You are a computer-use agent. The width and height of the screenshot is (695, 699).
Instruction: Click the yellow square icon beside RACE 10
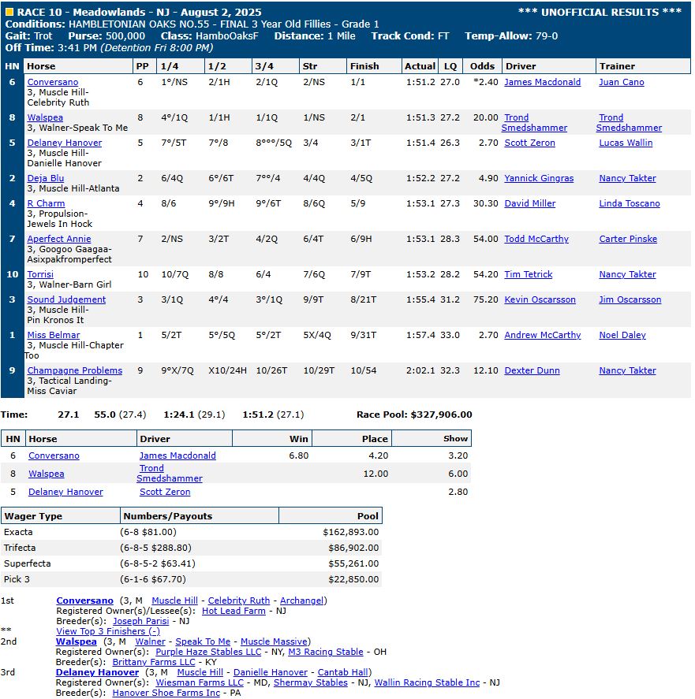9,13
